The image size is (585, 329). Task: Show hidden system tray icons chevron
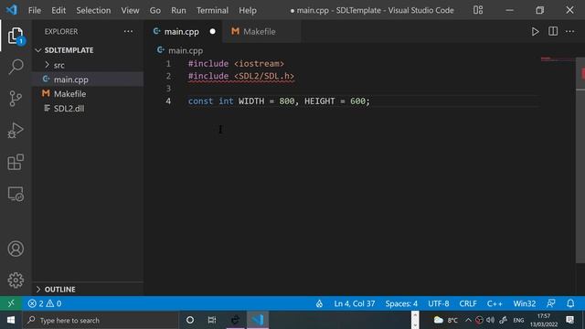468,320
